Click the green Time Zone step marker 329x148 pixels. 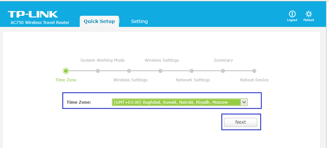pyautogui.click(x=66, y=71)
